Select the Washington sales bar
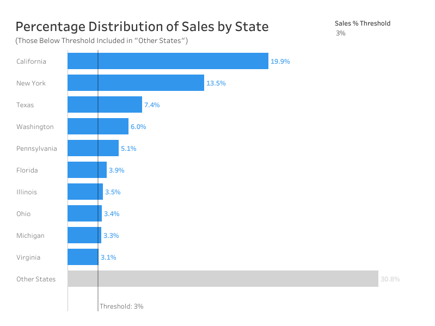Screen dimensions: 435x326 click(98, 126)
